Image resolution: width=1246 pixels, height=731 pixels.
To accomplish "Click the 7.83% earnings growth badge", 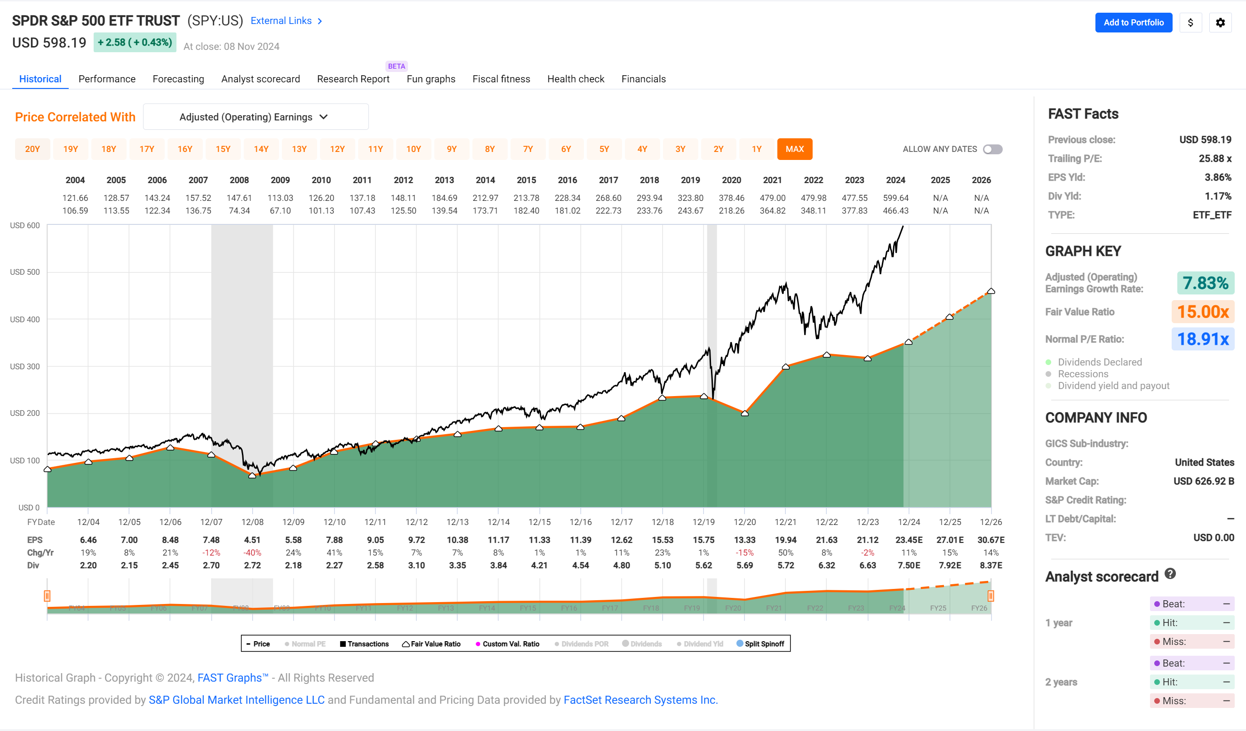I will pos(1205,283).
